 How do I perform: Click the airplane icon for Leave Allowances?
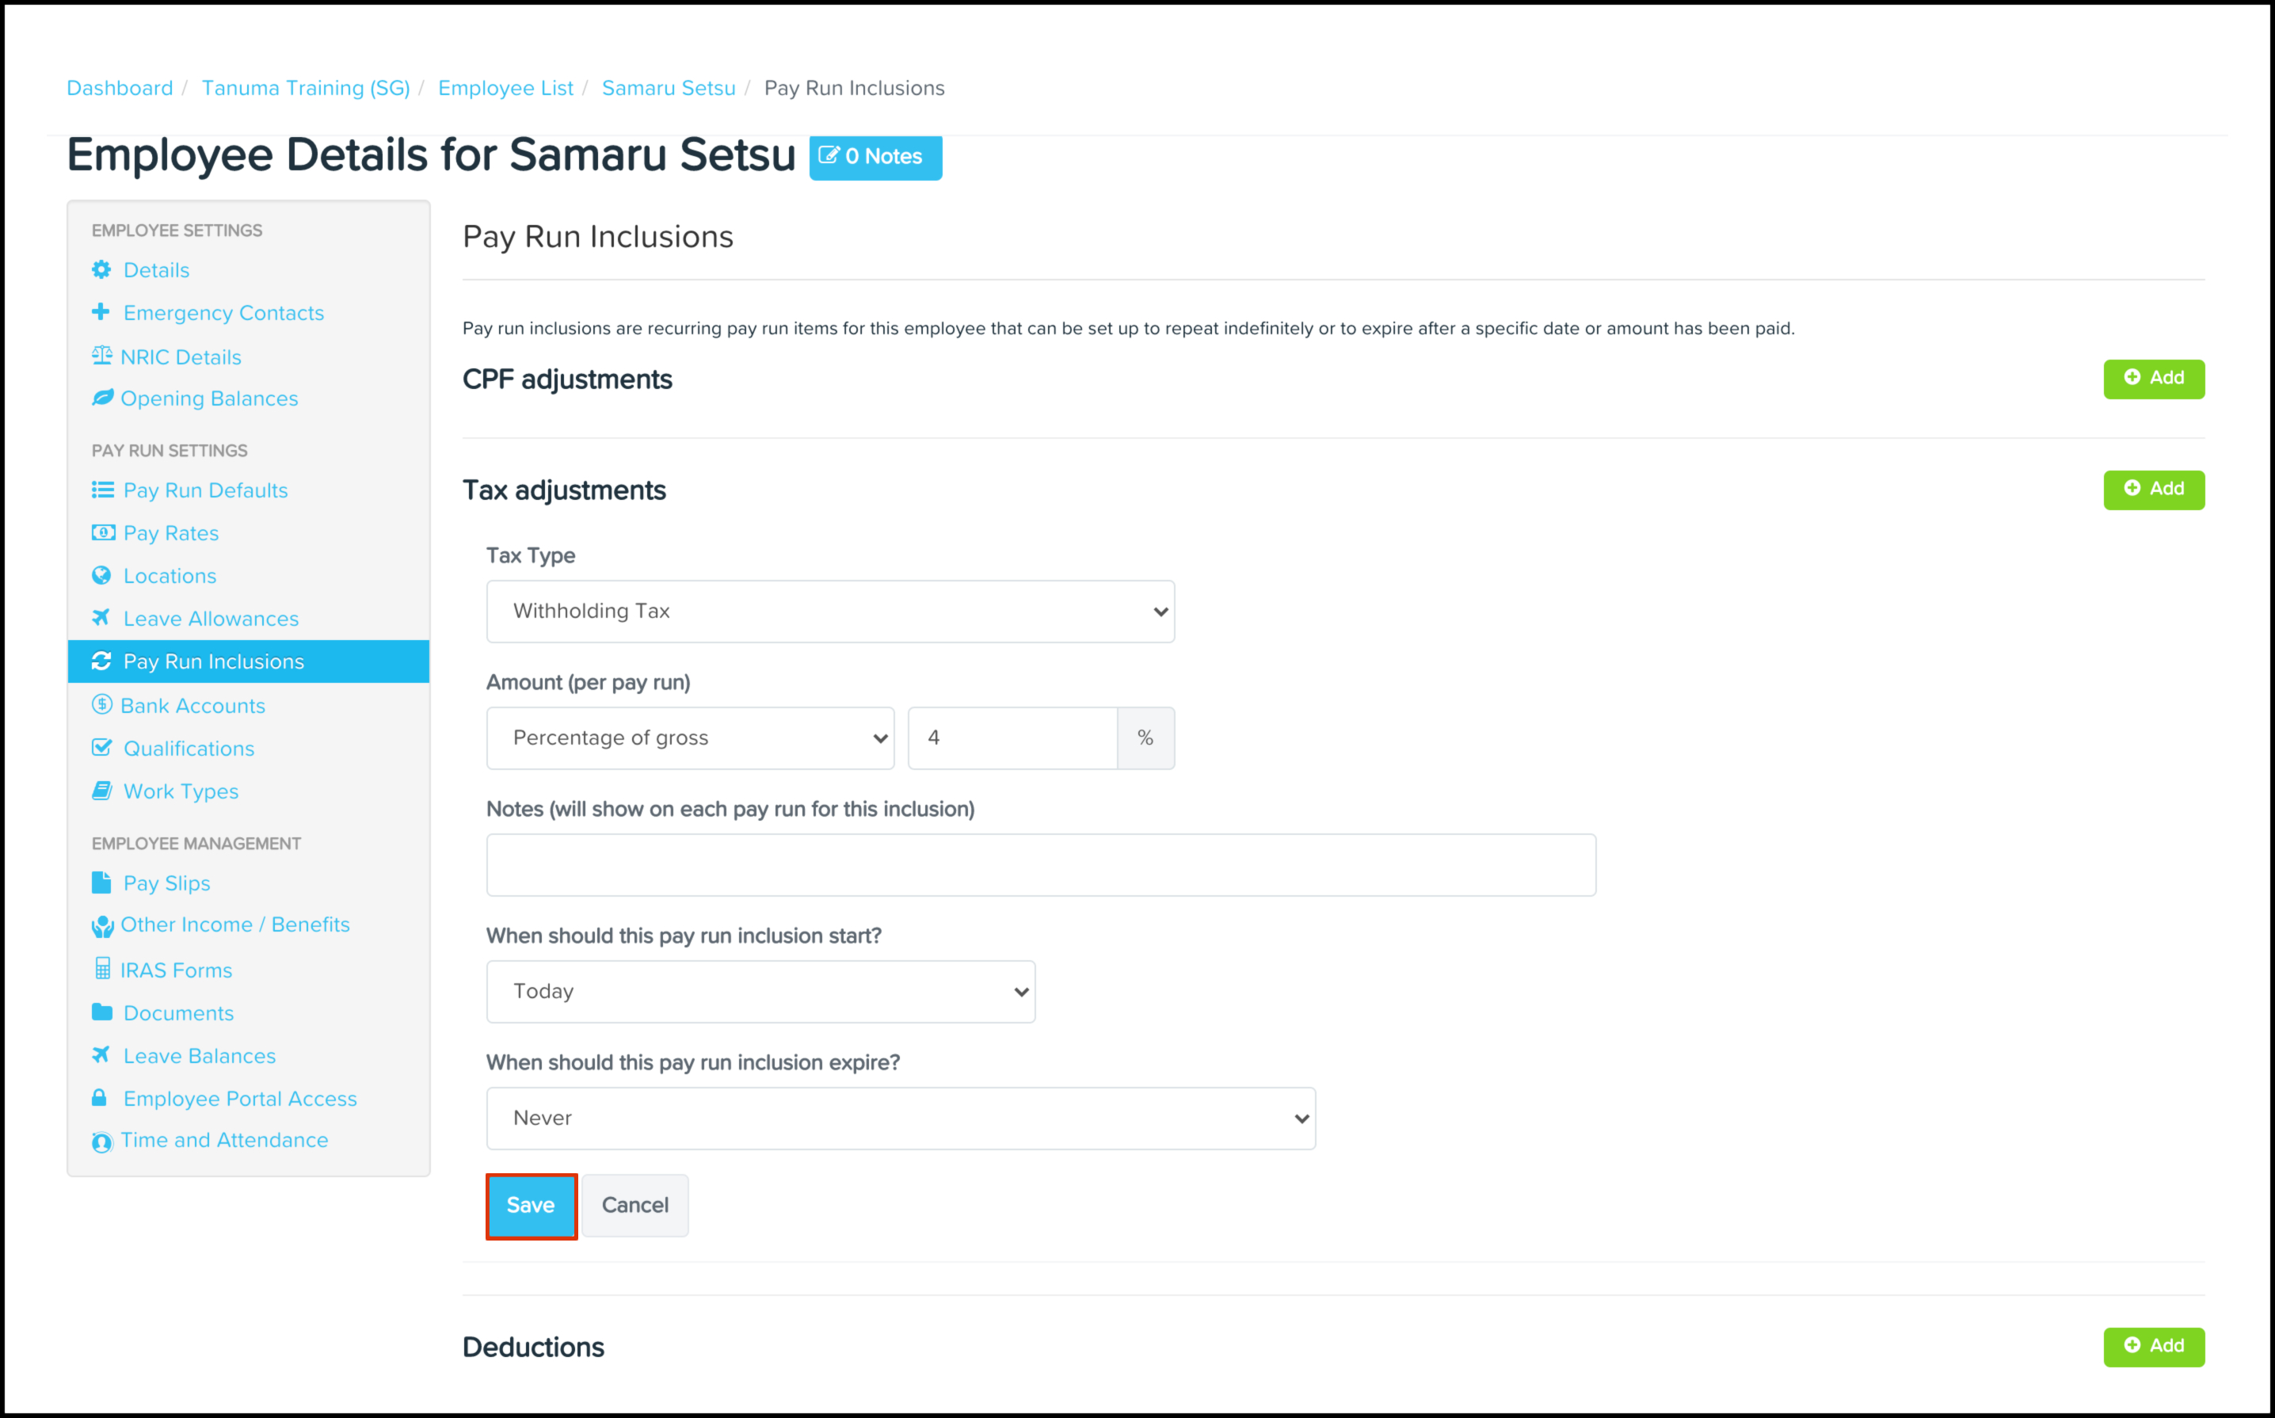coord(101,618)
